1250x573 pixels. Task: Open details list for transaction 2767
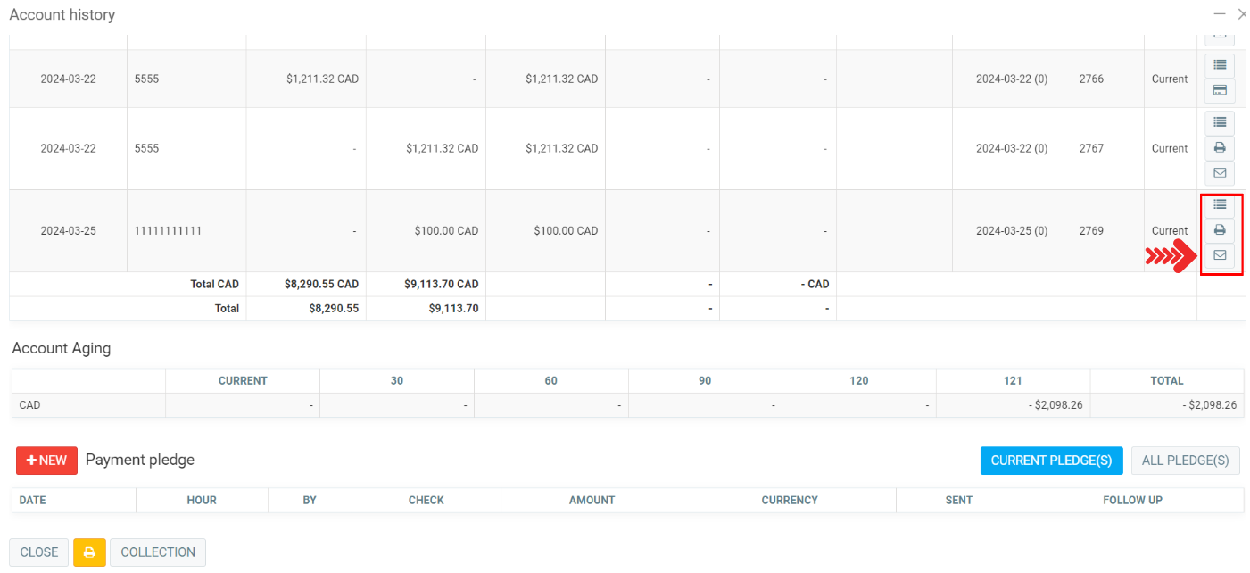(1220, 122)
